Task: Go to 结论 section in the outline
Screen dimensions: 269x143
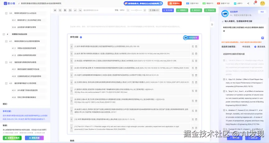Action: [x=5, y=104]
